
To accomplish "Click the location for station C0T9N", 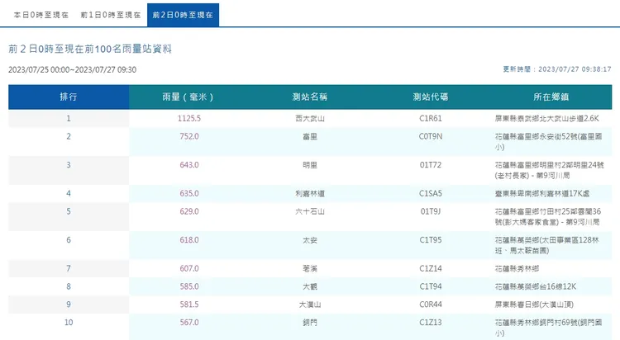I will [548, 141].
